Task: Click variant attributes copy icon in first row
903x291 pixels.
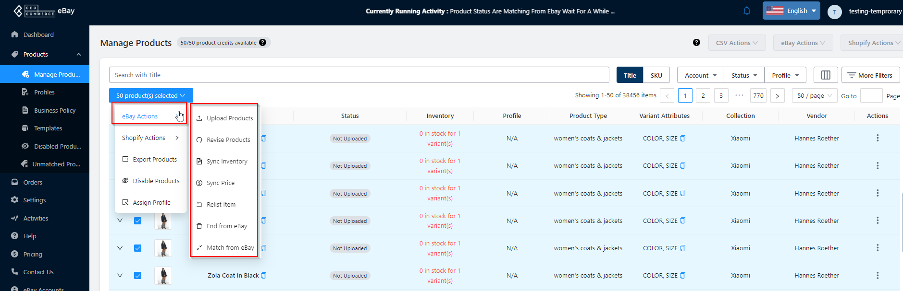Action: [x=683, y=139]
